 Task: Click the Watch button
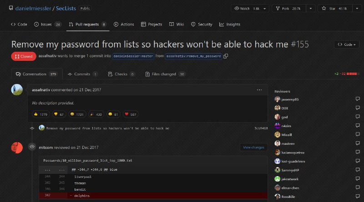click(247, 9)
